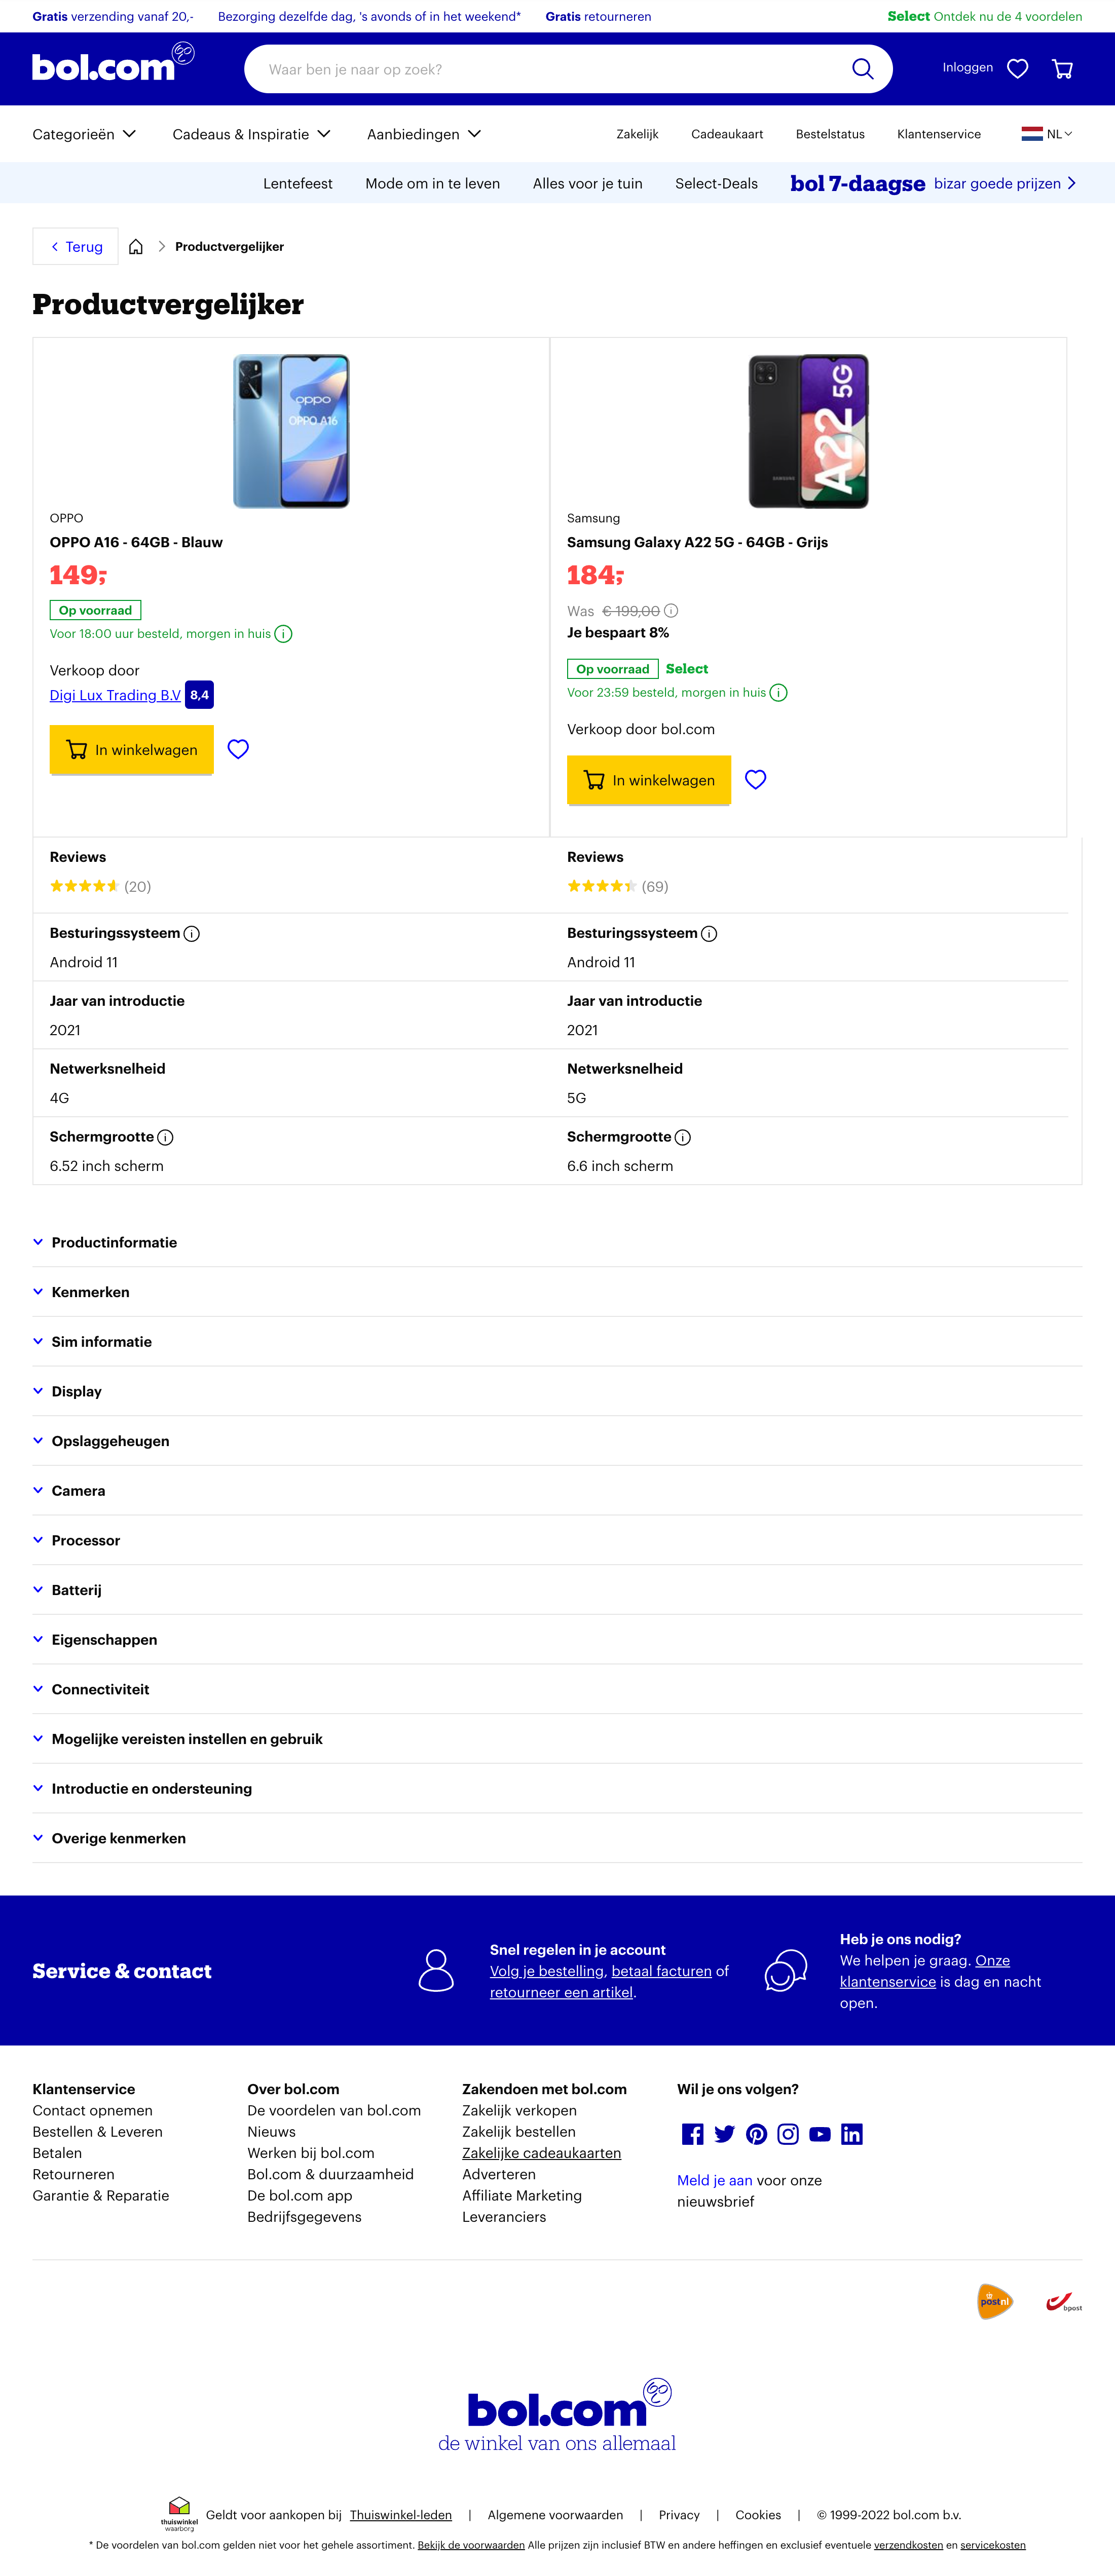Open the wishlist heart icon in header
This screenshot has height=2576, width=1115.
click(x=1017, y=69)
